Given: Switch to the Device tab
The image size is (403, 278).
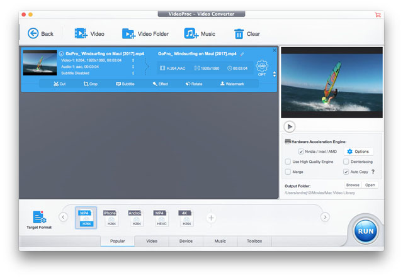Looking at the screenshot, I should (x=186, y=241).
